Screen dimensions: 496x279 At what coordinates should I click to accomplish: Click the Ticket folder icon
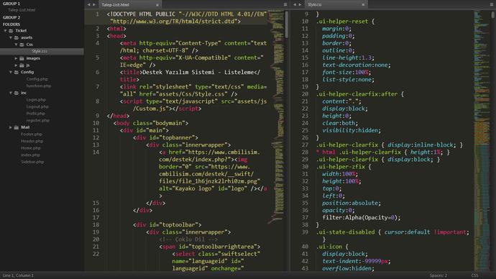[x=11, y=31]
